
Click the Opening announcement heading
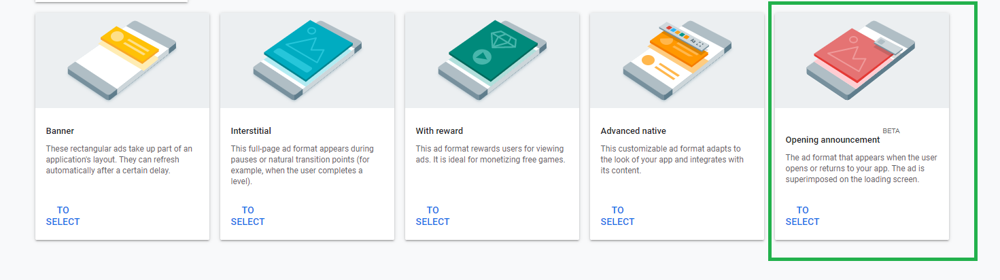coord(833,140)
